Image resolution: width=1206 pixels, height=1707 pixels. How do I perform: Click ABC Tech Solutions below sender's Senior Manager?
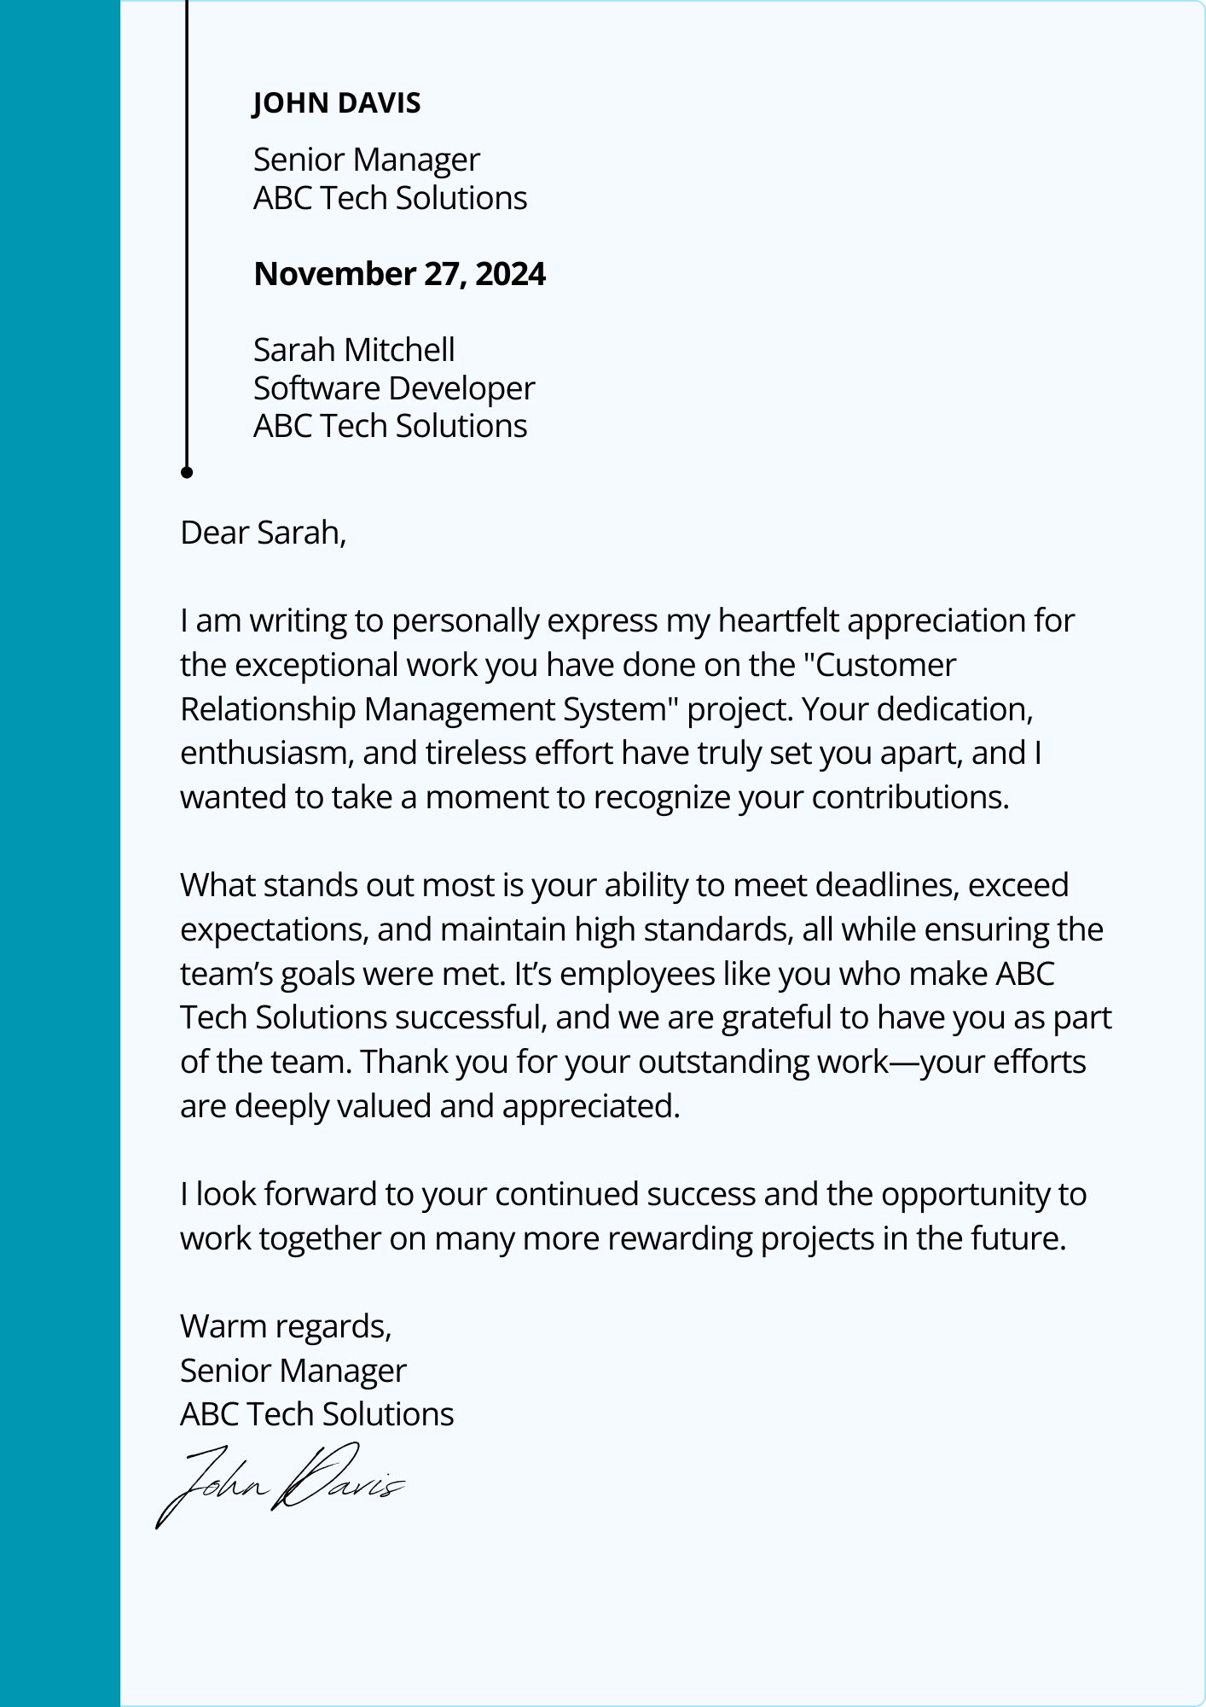[x=391, y=198]
